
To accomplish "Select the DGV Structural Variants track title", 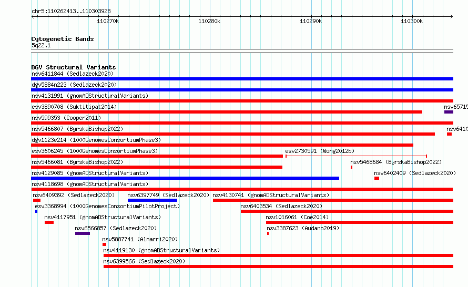I will click(74, 67).
